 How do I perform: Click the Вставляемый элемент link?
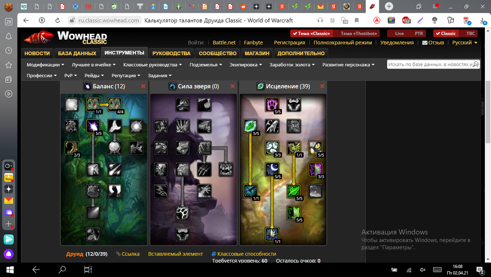click(176, 254)
